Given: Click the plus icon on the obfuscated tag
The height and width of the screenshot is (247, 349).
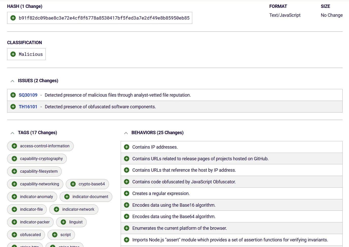Looking at the screenshot, I should tap(14, 235).
